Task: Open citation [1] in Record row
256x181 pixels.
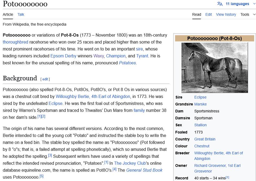Action: click(x=227, y=177)
